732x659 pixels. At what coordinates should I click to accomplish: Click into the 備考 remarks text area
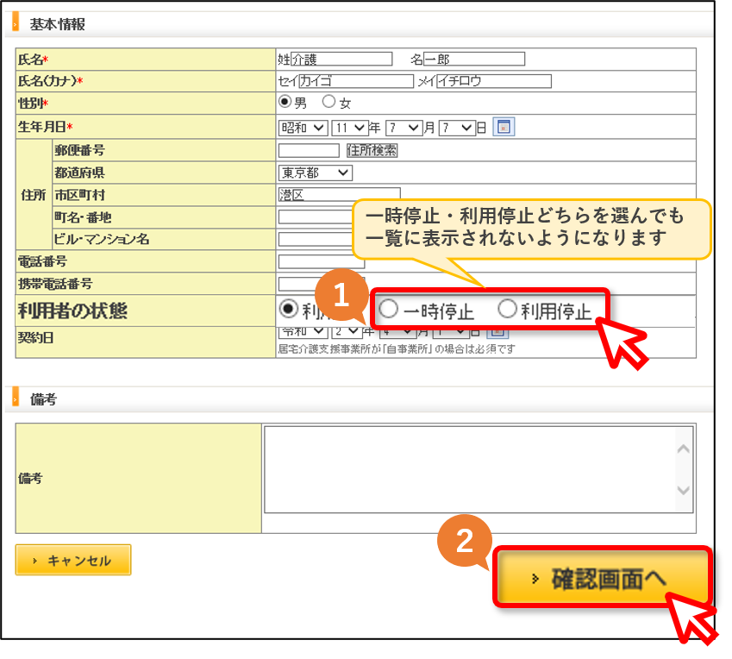coord(470,470)
